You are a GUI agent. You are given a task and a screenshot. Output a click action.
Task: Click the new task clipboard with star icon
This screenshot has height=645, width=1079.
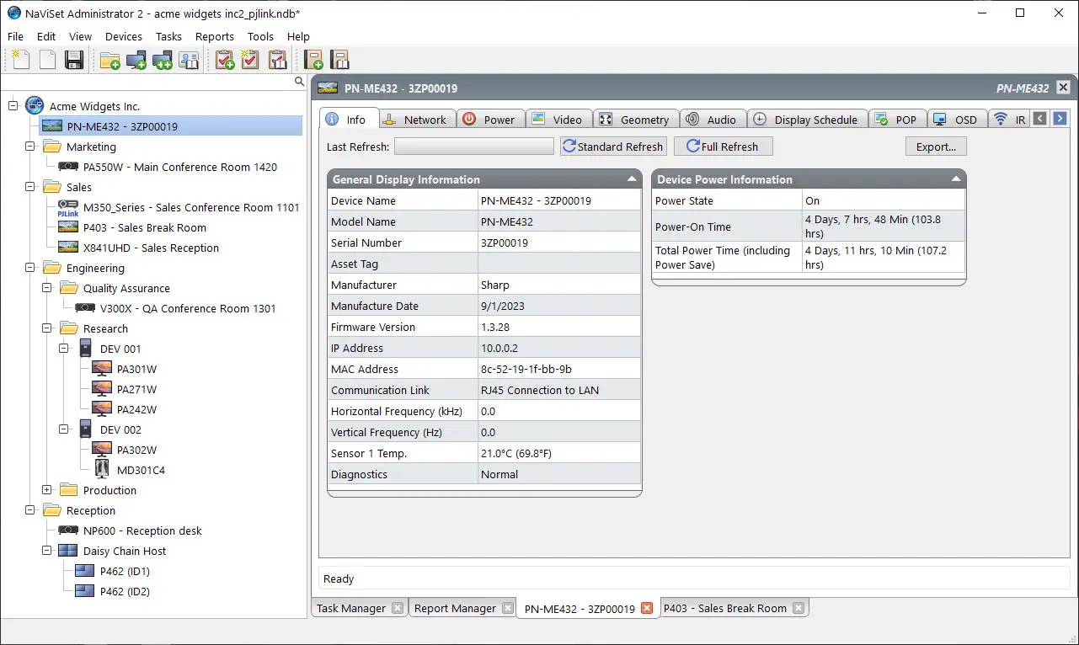250,60
